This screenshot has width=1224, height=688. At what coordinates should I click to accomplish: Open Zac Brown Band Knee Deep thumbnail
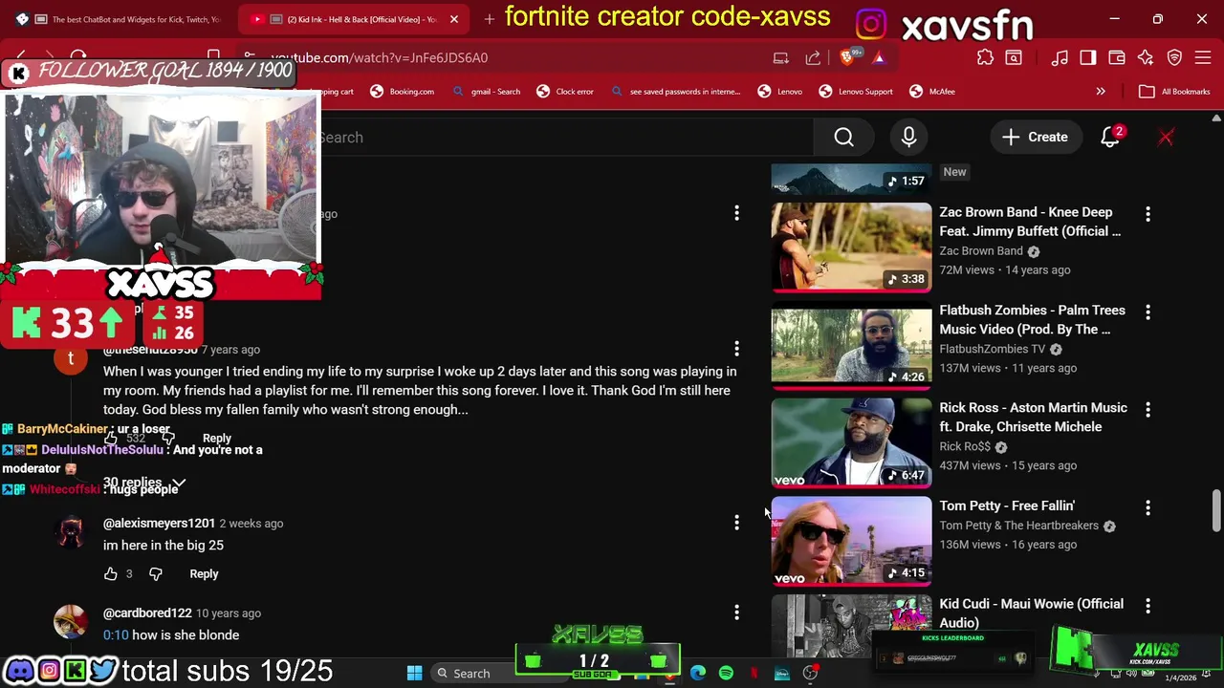click(x=851, y=247)
